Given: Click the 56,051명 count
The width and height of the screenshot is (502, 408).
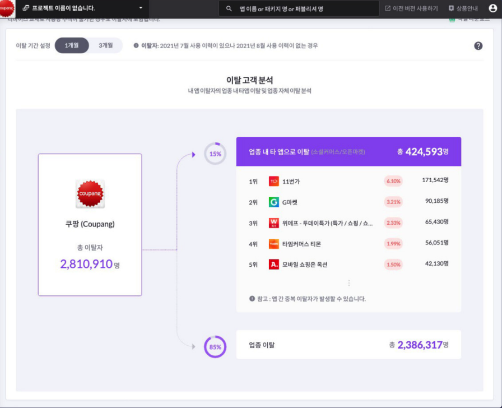Looking at the screenshot, I should (x=436, y=243).
